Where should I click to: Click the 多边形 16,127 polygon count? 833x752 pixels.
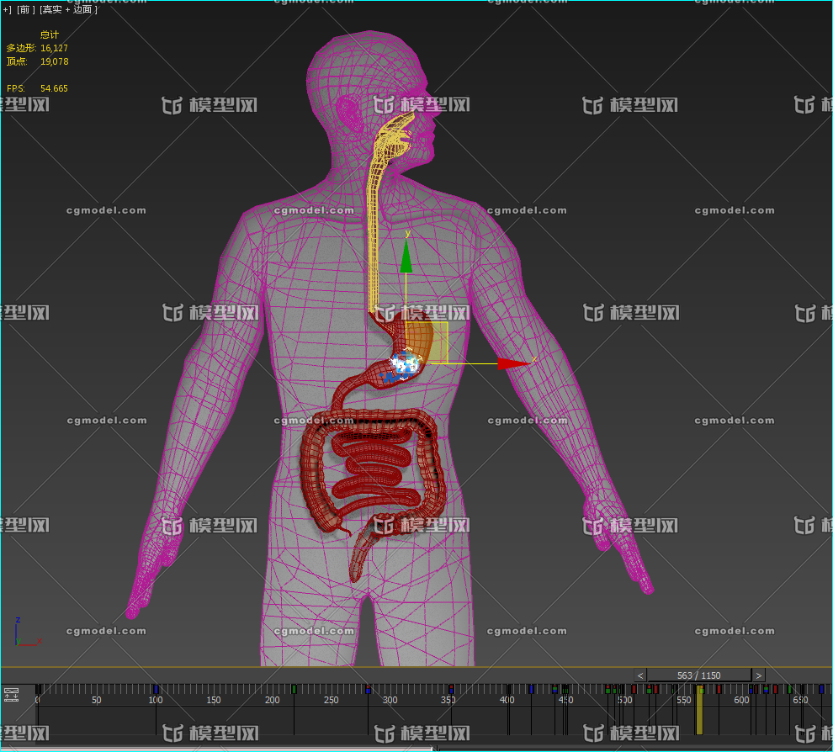[37, 48]
